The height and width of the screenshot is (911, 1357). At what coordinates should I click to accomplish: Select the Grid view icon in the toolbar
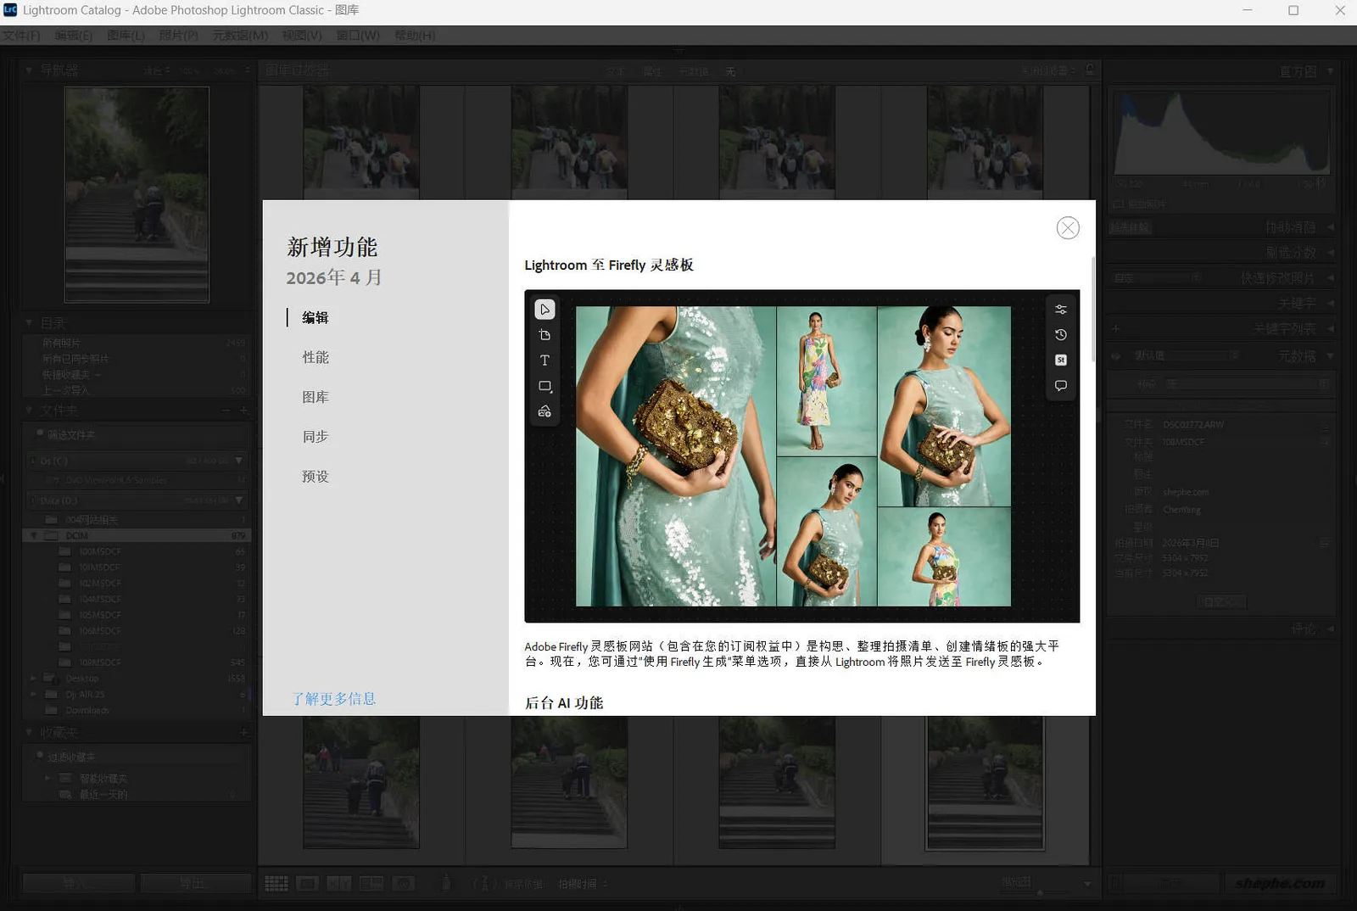(x=276, y=883)
